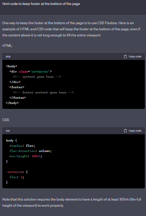Click the 'One way to keep the footer' paragraph
This screenshot has height=216, width=146.
pos(71,29)
